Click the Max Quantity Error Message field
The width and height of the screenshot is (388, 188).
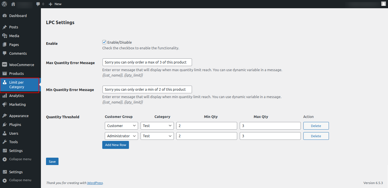pos(147,62)
